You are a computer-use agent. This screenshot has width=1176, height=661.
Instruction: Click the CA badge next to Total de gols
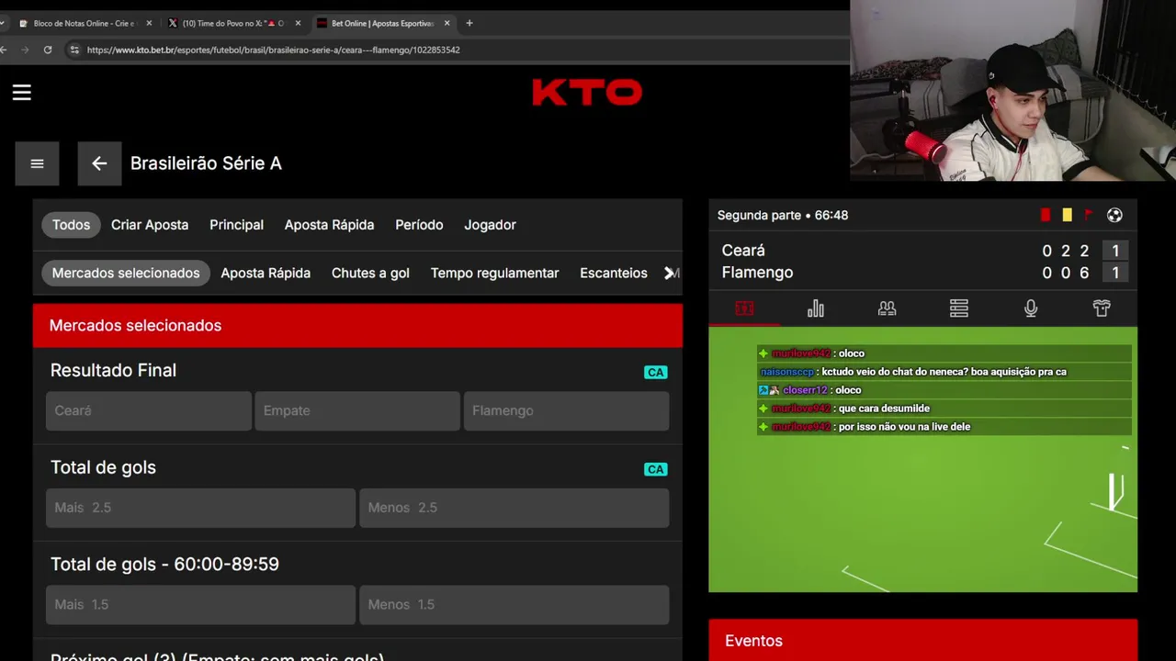click(655, 469)
